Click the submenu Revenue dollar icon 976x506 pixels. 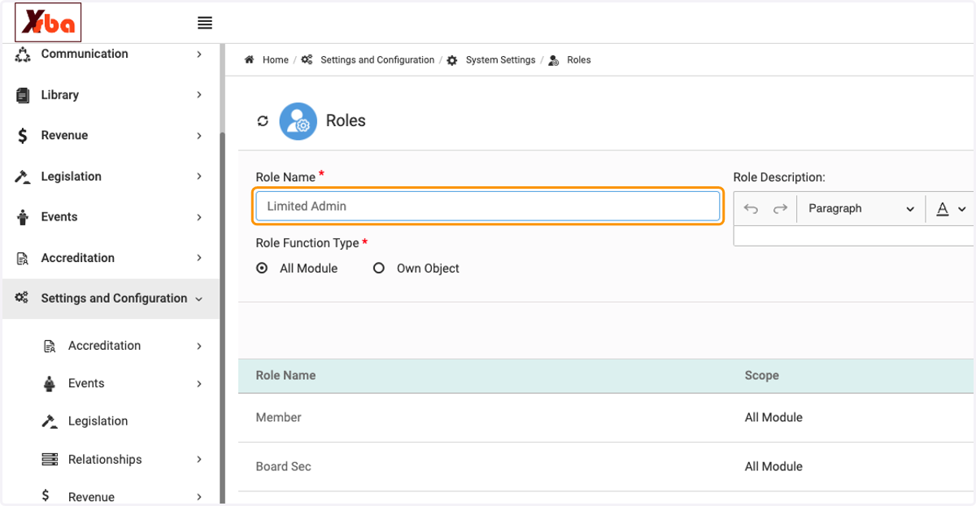[x=46, y=496]
